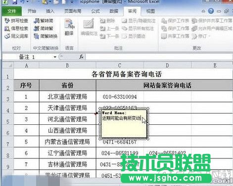Switch to the 公式 tab
This screenshot has height=186, width=233.
pos(95,11)
